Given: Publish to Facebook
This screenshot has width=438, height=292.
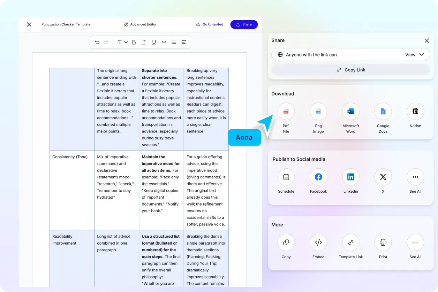Looking at the screenshot, I should pyautogui.click(x=318, y=177).
